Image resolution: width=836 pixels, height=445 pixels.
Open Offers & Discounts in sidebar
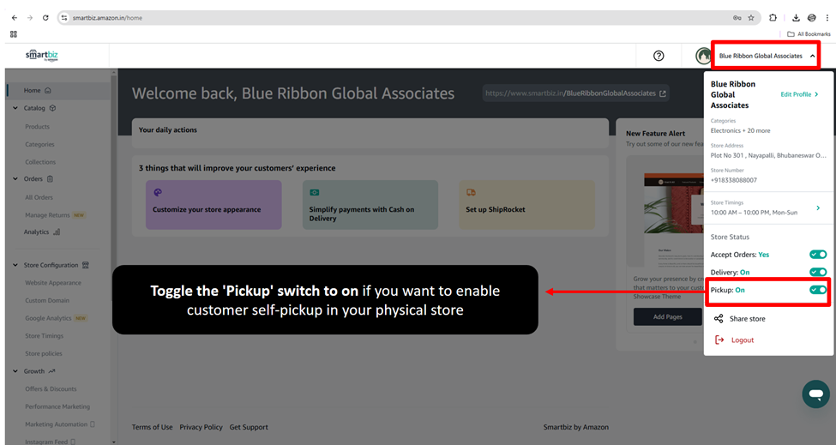tap(51, 389)
